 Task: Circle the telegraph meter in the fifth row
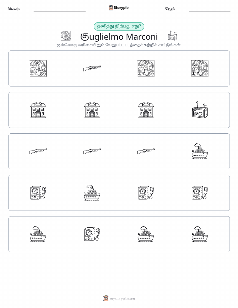click(92, 234)
